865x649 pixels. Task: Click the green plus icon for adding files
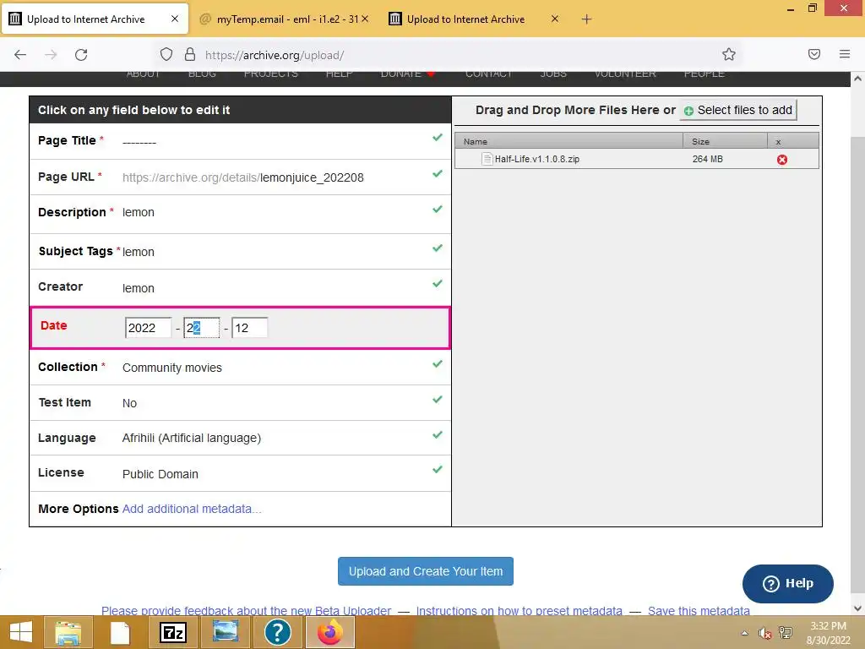click(x=688, y=111)
